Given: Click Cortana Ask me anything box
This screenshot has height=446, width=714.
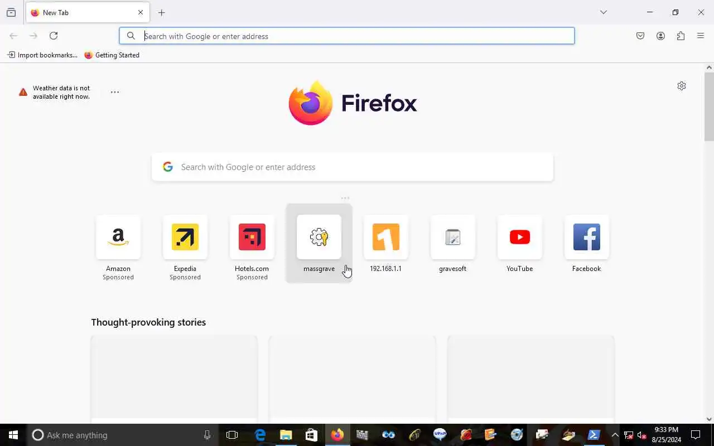Looking at the screenshot, I should [123, 435].
